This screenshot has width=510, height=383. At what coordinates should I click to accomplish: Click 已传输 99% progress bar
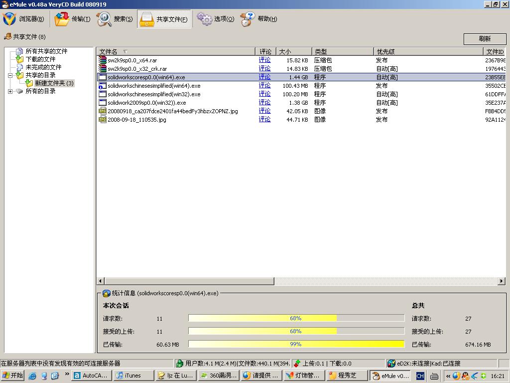(296, 344)
